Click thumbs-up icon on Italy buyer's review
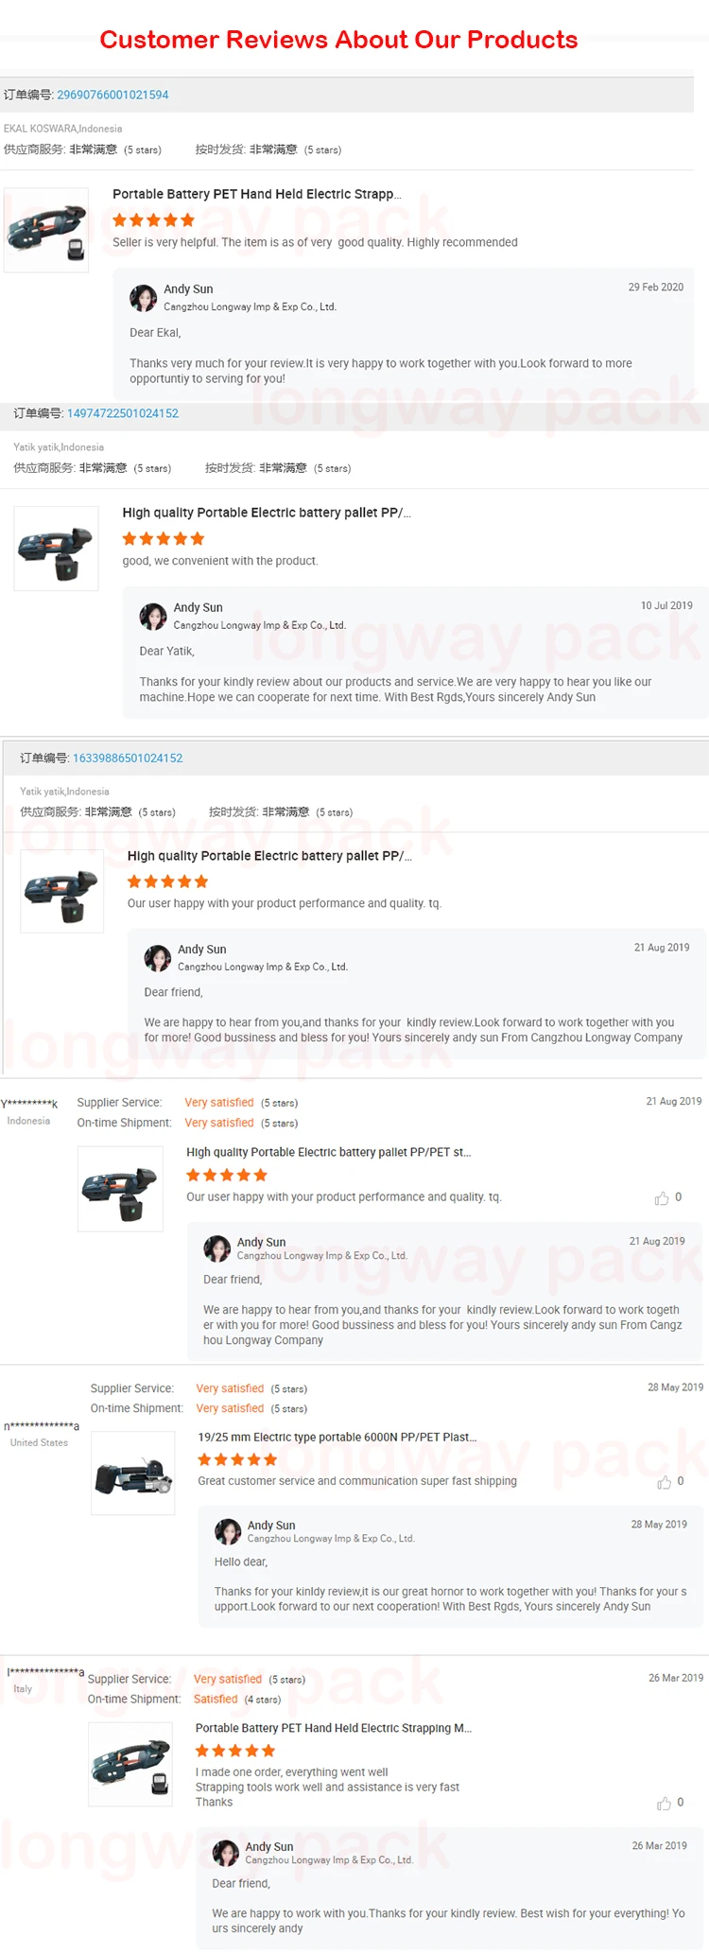This screenshot has height=1954, width=709. [x=664, y=1804]
